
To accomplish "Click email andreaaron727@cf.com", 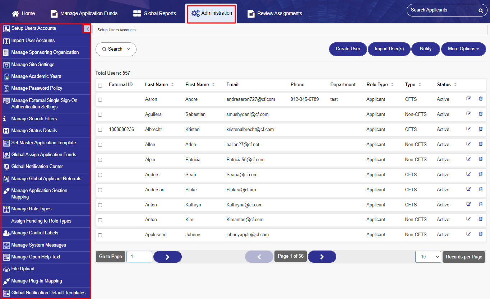I will [x=251, y=99].
